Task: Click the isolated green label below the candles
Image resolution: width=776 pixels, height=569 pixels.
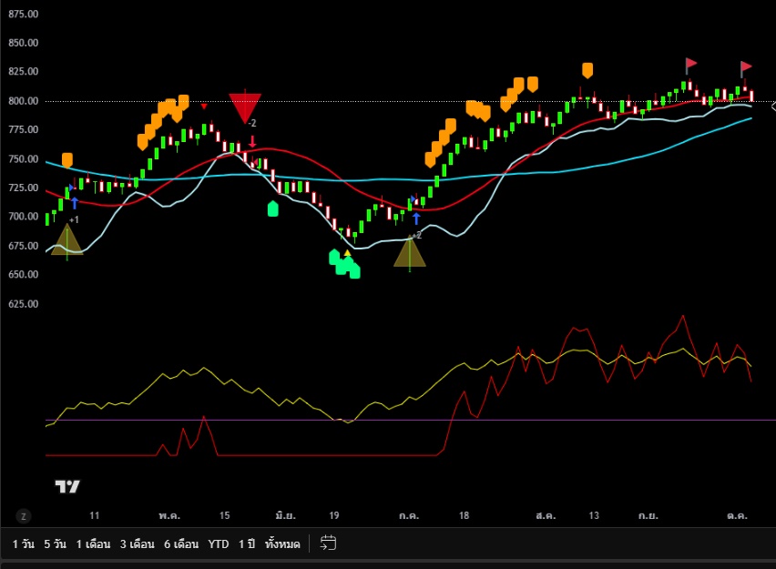Action: [272, 208]
